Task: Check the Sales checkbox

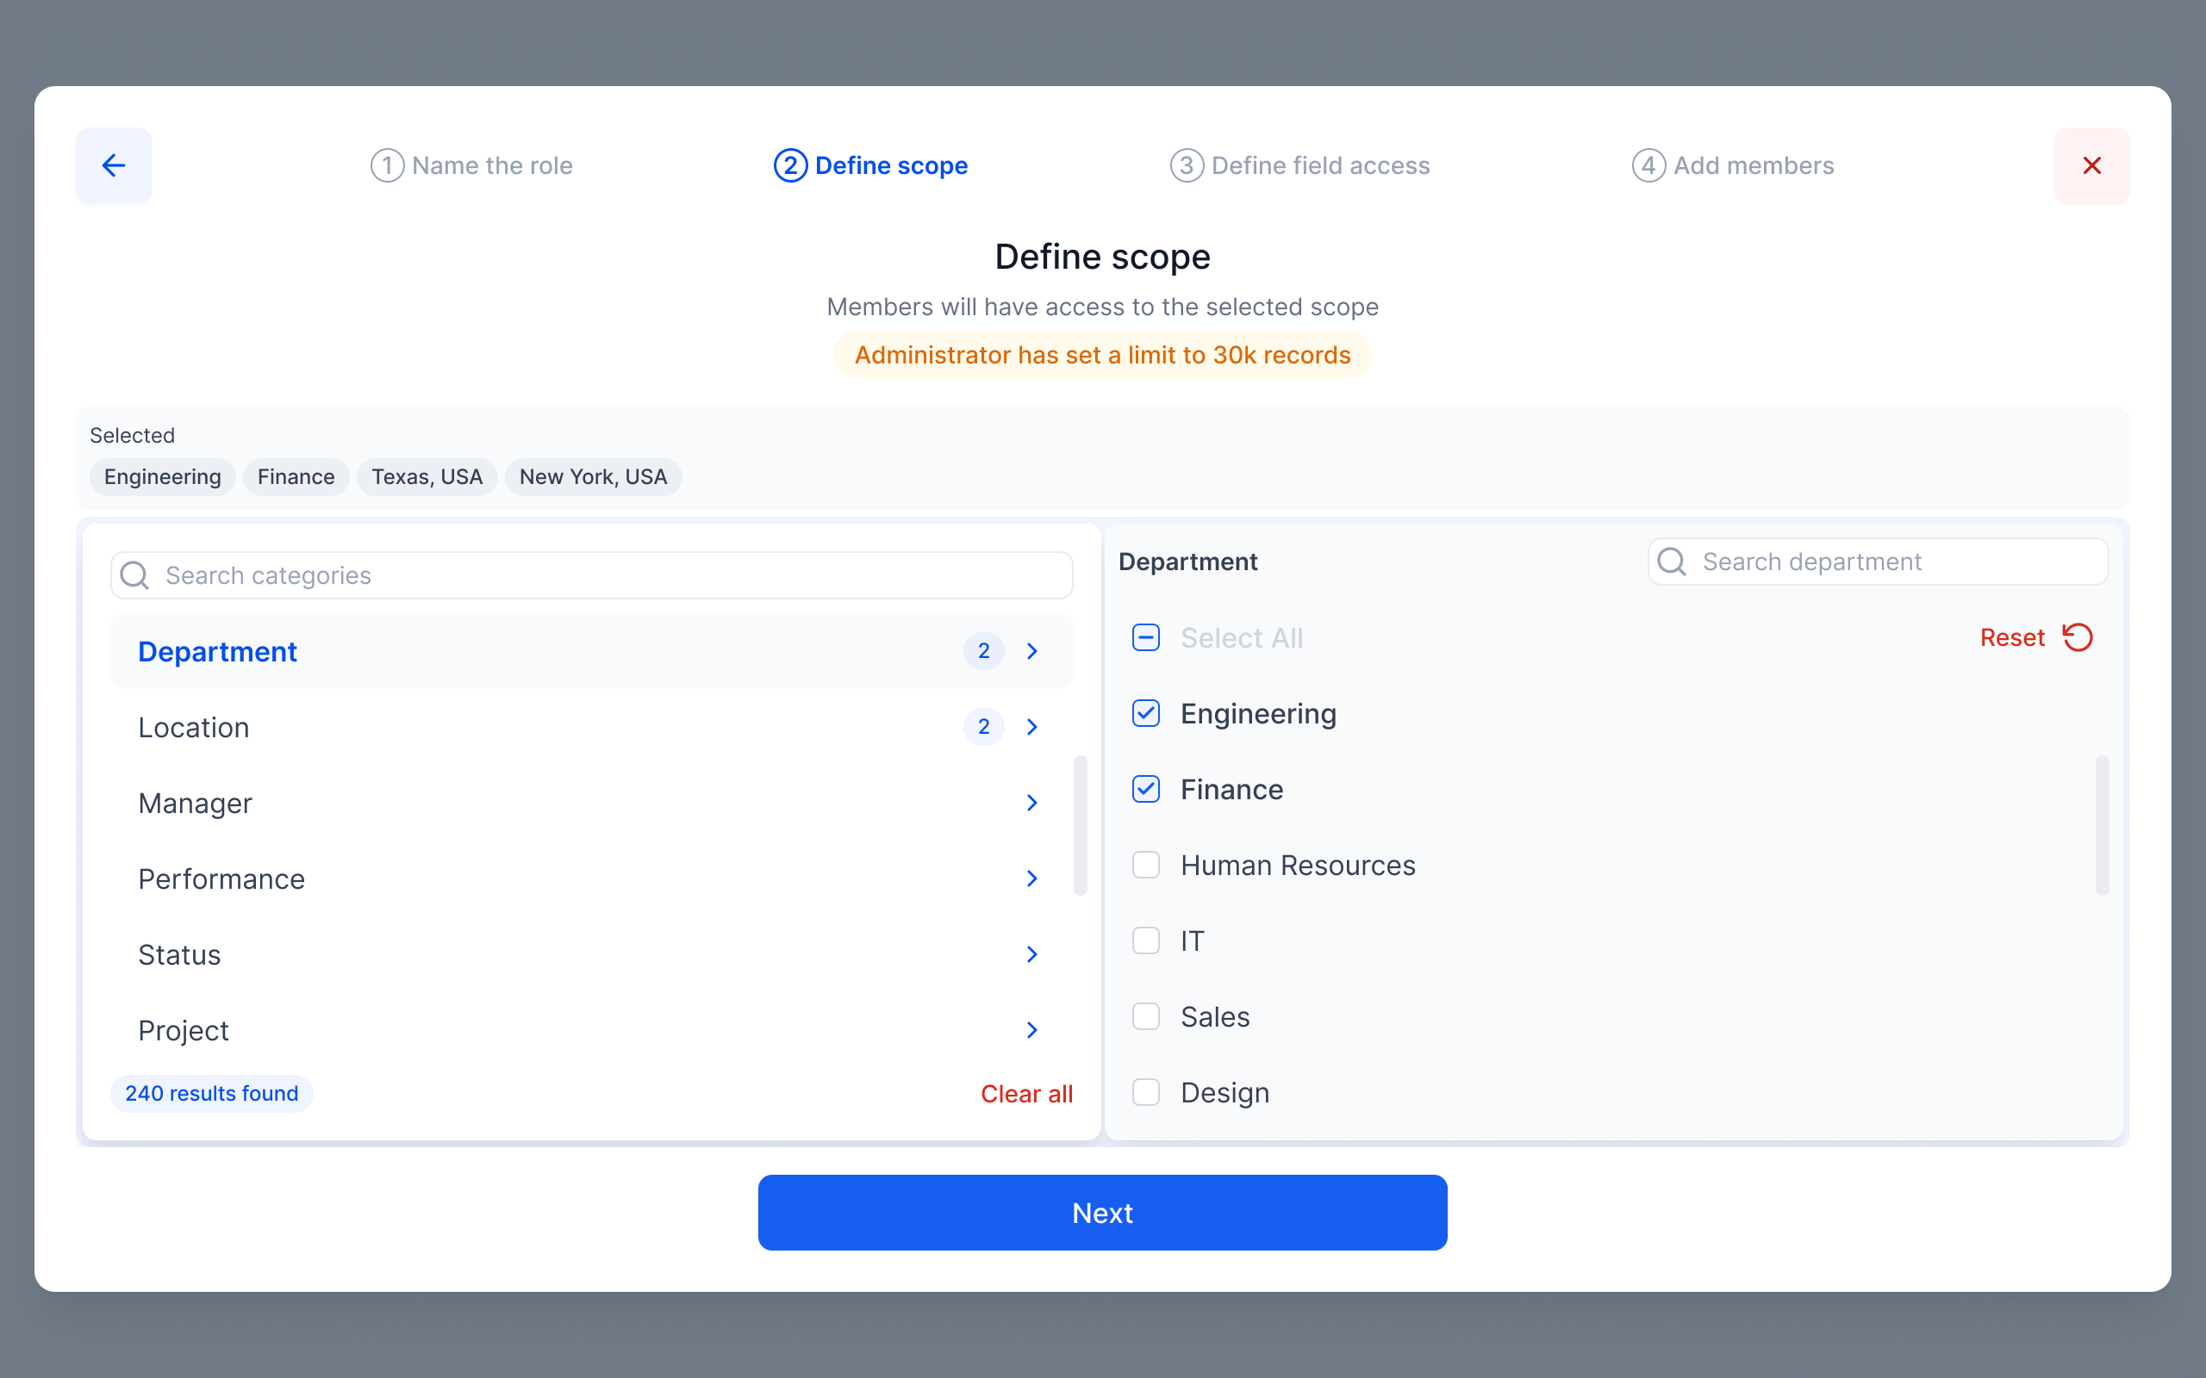Action: 1146,1015
